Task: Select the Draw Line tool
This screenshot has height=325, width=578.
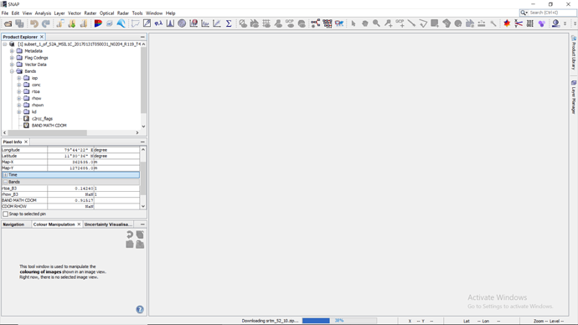Action: [411, 23]
